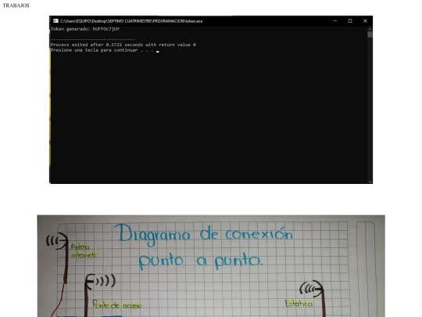Click the console vertical scrollbar thumb
The image size is (422, 317).
coord(370,34)
